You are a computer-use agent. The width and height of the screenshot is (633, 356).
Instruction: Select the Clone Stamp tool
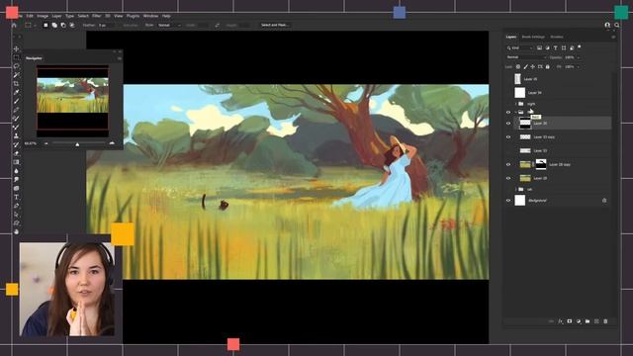[16, 136]
